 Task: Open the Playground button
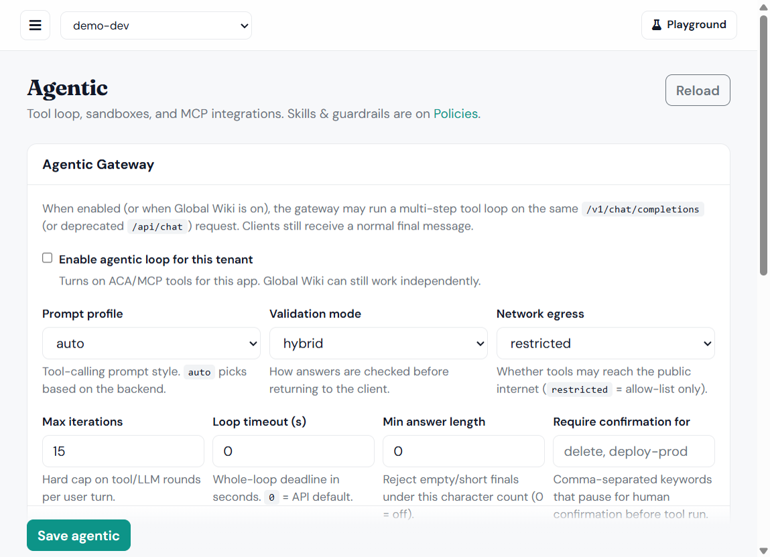[x=689, y=25]
